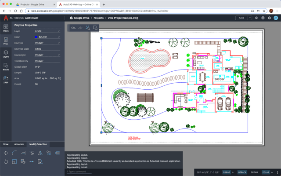The height and width of the screenshot is (176, 281).
Task: Enable ORTHO mode
Action: (254, 172)
